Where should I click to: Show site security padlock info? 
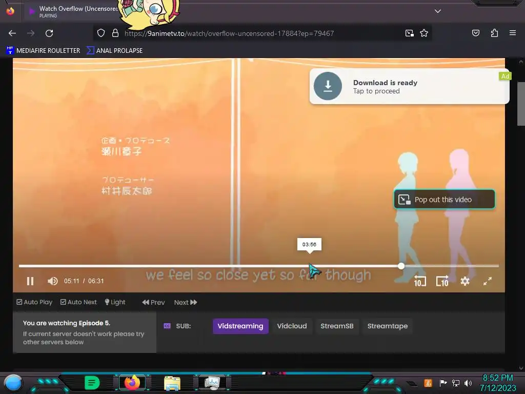(115, 33)
